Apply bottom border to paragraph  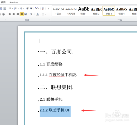click(x=43, y=14)
